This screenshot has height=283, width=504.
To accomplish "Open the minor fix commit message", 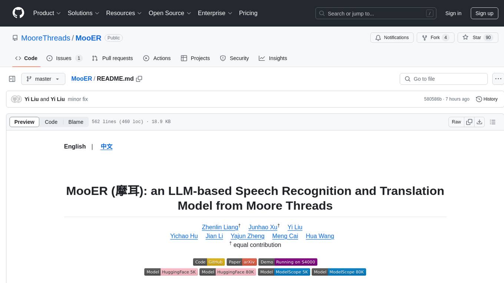I will 78,99.
